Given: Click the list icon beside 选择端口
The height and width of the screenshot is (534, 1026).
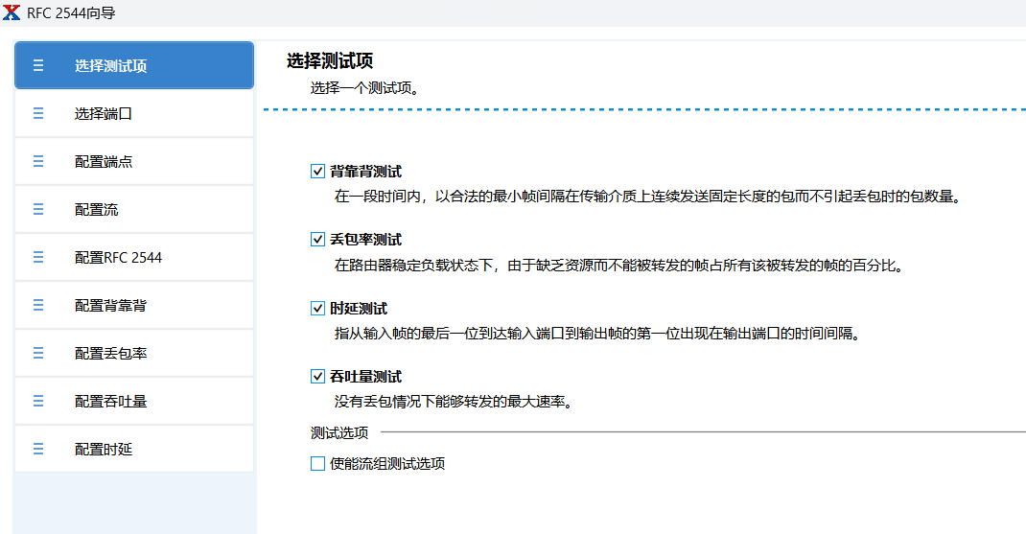Looking at the screenshot, I should [x=38, y=113].
